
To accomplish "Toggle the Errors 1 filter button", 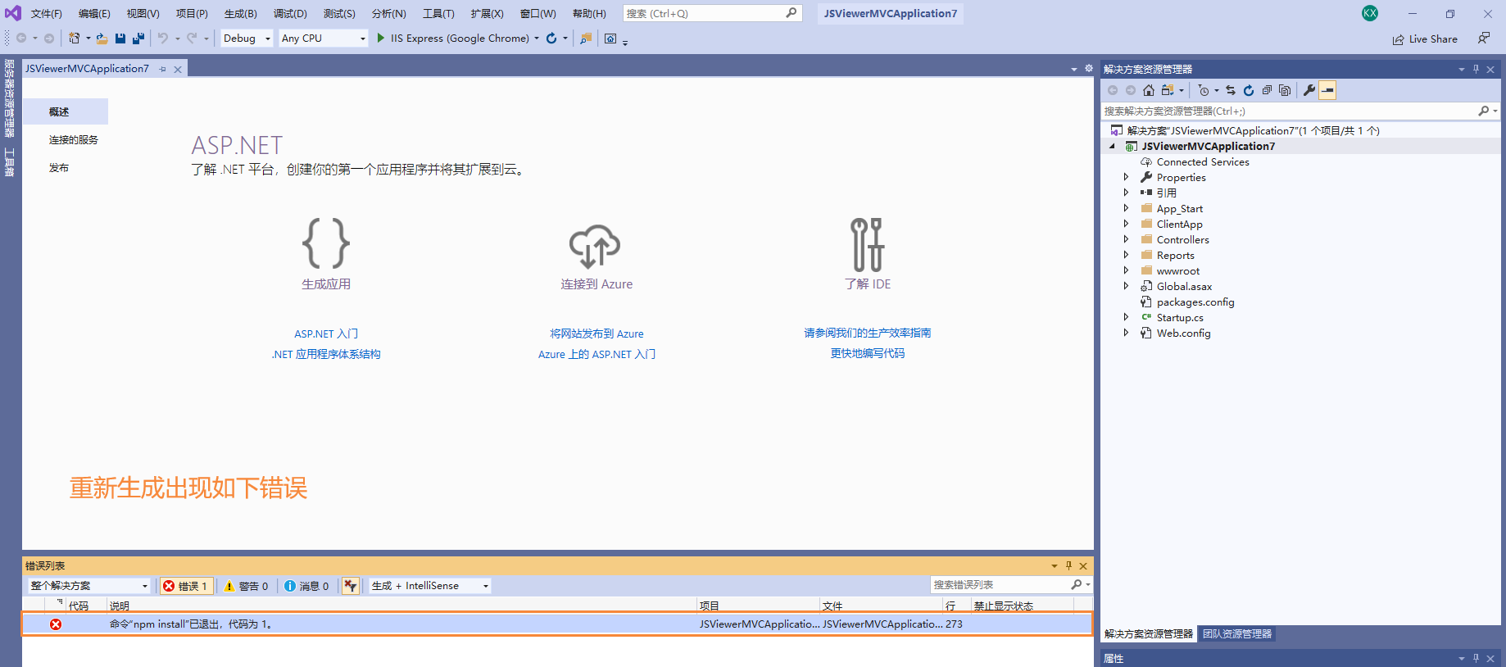I will click(186, 586).
